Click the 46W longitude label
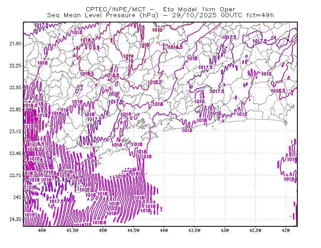321x248 pixels. click(42, 230)
